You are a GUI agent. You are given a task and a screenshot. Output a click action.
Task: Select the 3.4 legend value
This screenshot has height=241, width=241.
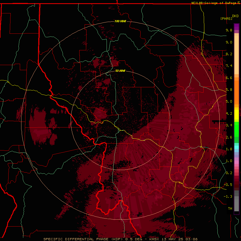(229, 125)
